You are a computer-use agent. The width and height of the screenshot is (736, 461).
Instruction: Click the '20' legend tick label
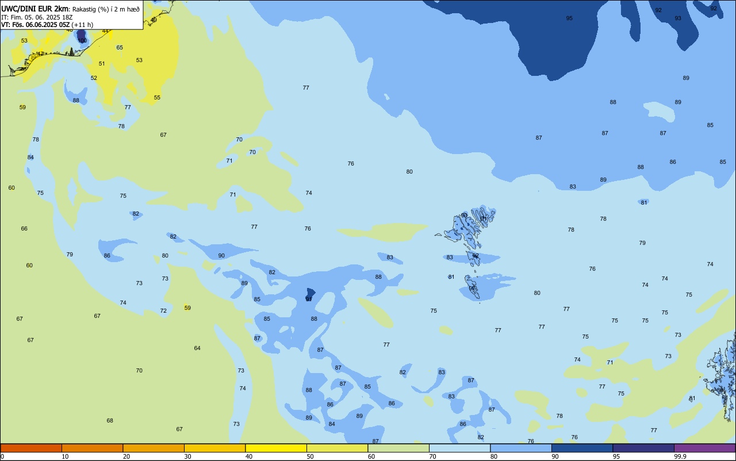coord(126,456)
